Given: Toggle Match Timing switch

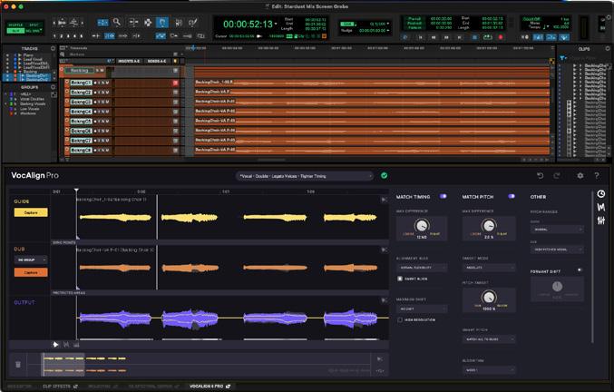Looking at the screenshot, I should click(443, 196).
